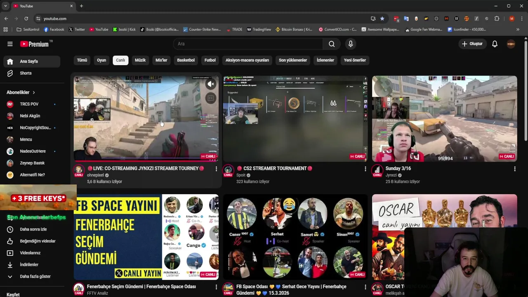Image resolution: width=528 pixels, height=297 pixels.
Task: Select the Basketbol filter chip
Action: coord(186,60)
